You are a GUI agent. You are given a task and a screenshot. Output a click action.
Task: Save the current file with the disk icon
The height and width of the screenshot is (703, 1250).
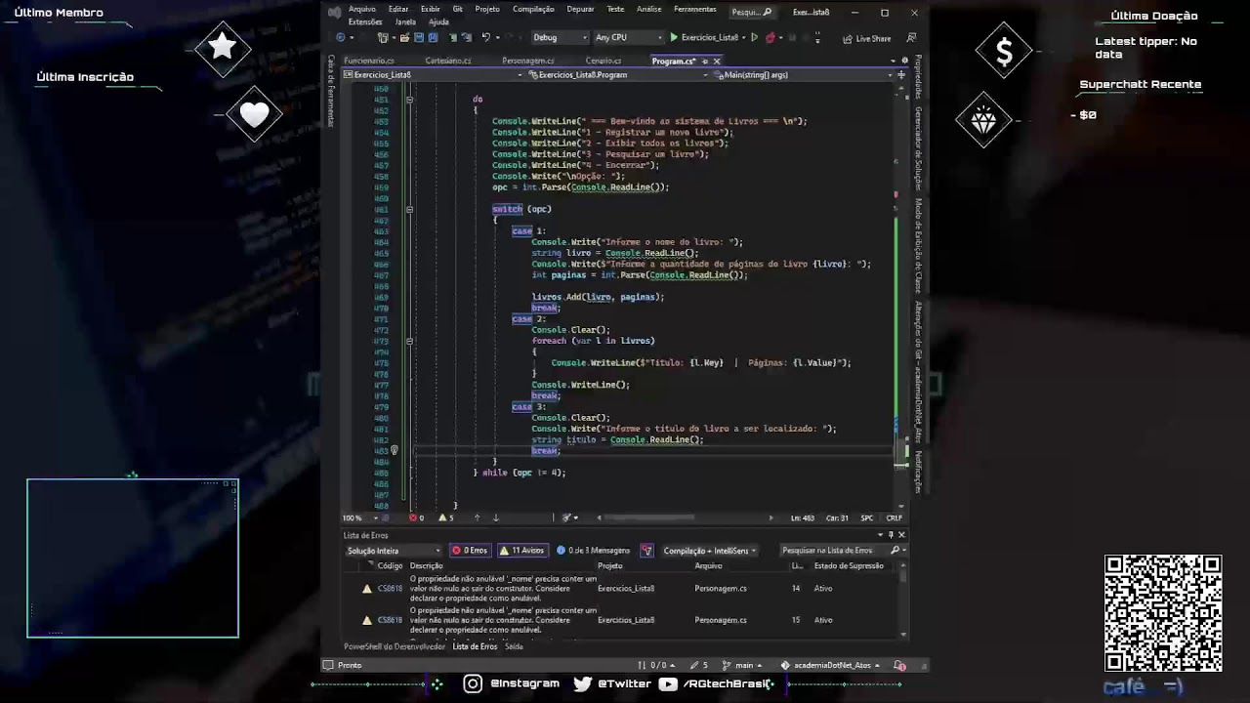(x=419, y=38)
